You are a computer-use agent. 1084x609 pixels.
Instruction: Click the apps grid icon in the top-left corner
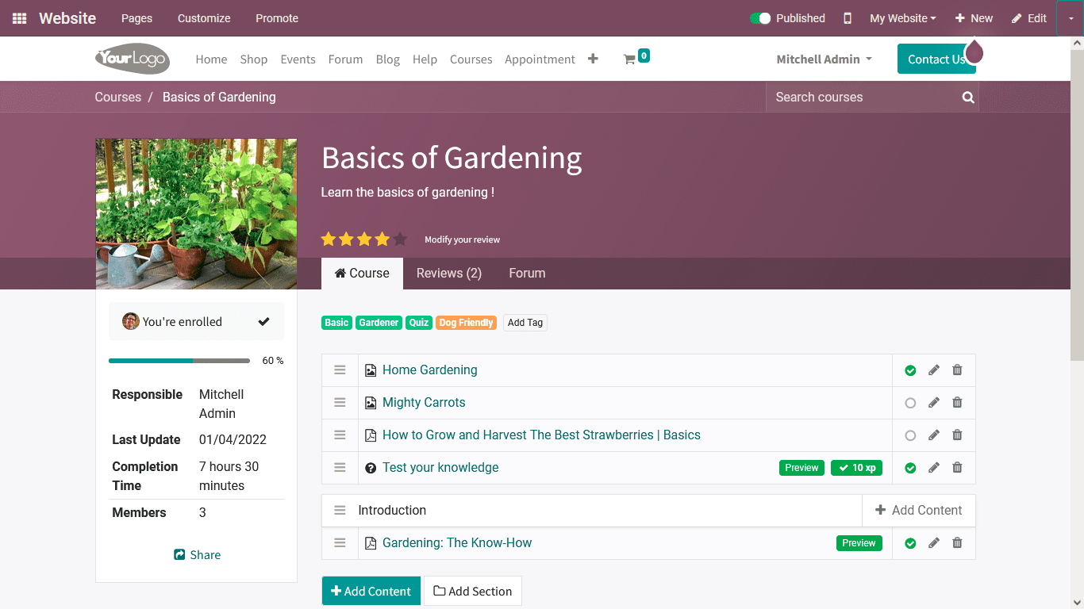pyautogui.click(x=17, y=17)
